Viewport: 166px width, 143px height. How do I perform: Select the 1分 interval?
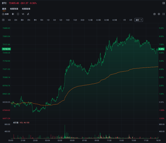pos(48,20)
